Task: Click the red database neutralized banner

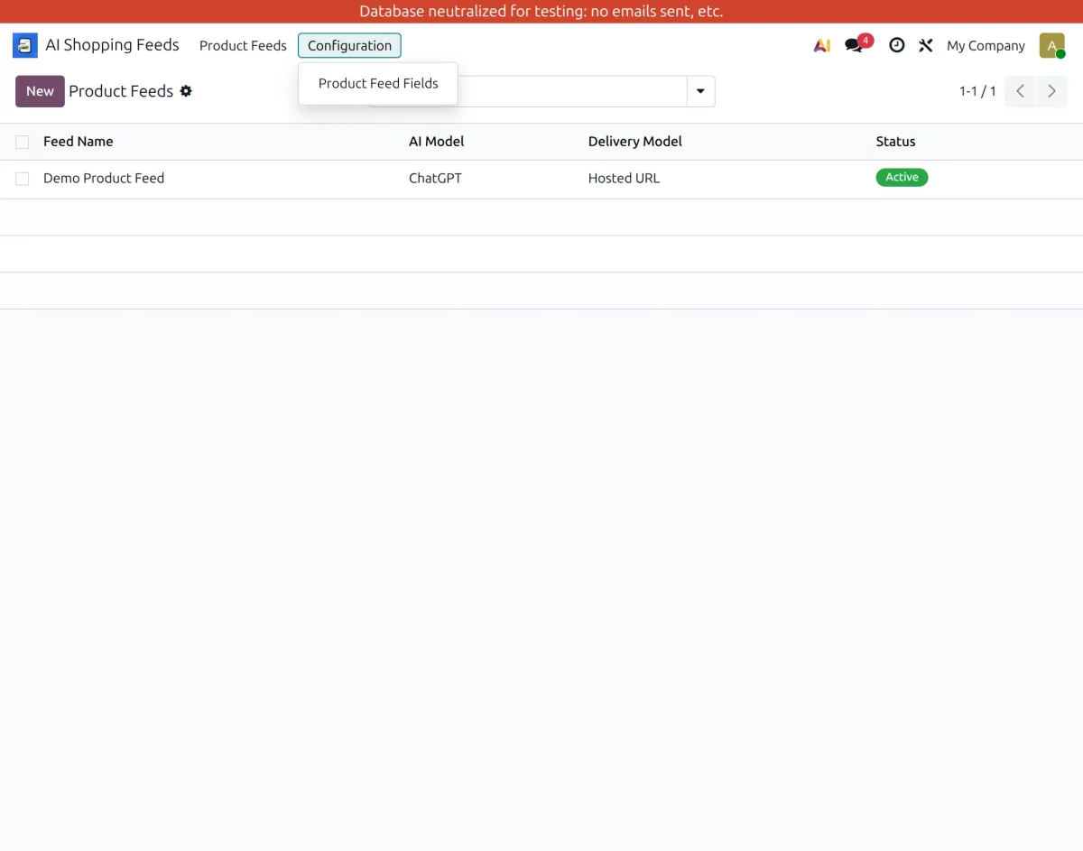Action: 541,11
